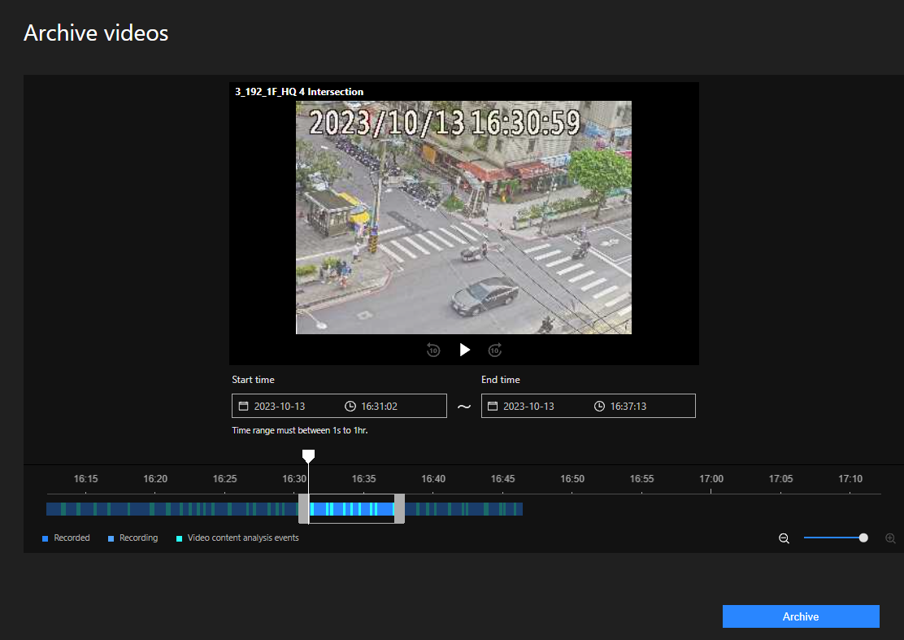
Task: Click the Start time clock icon
Action: pos(350,406)
